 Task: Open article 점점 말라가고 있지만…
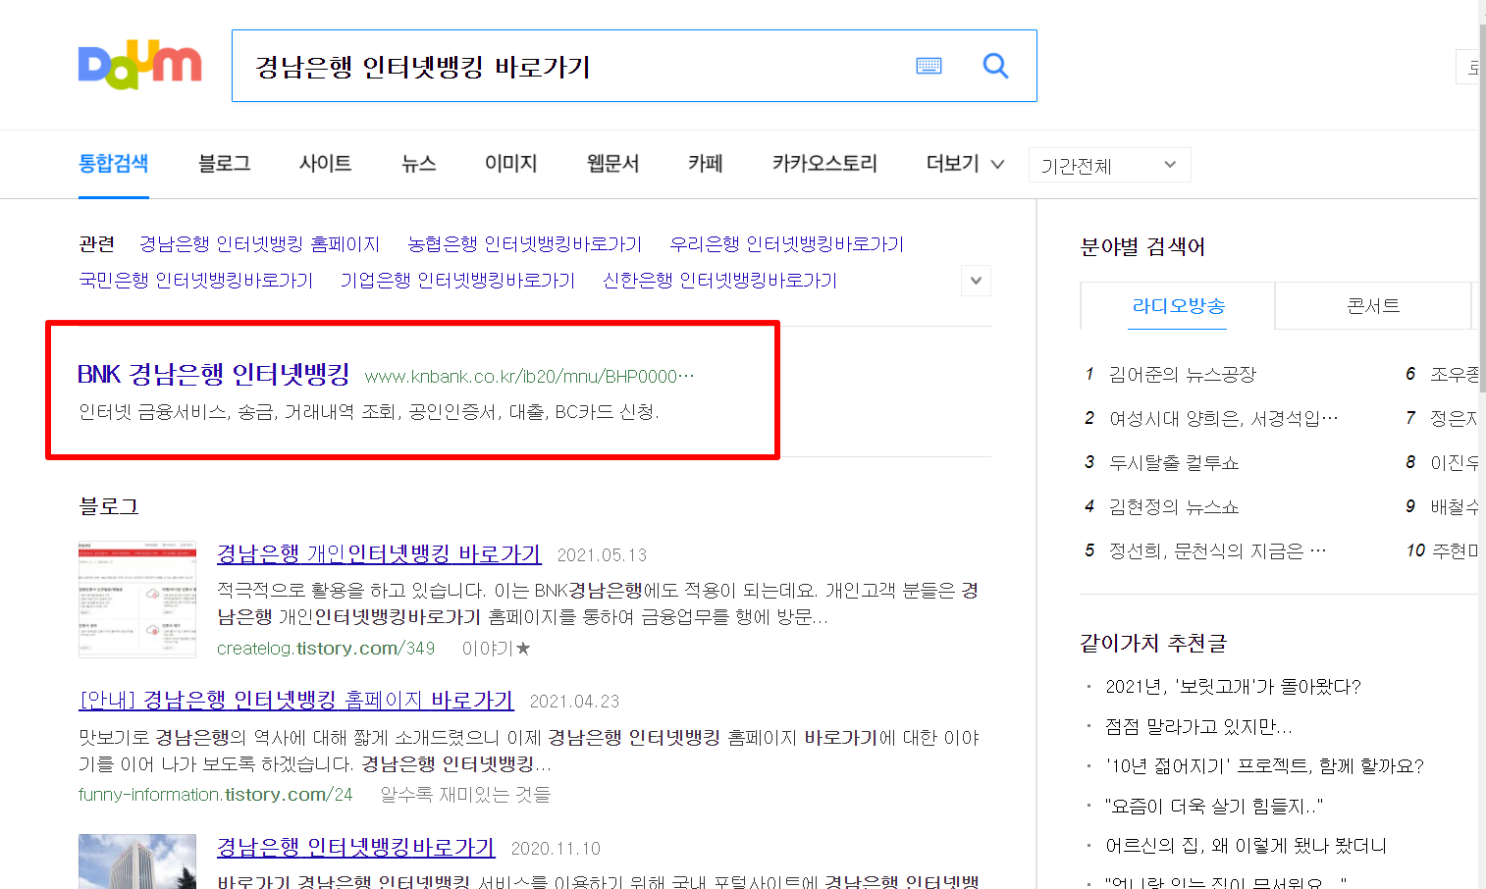(x=1198, y=727)
